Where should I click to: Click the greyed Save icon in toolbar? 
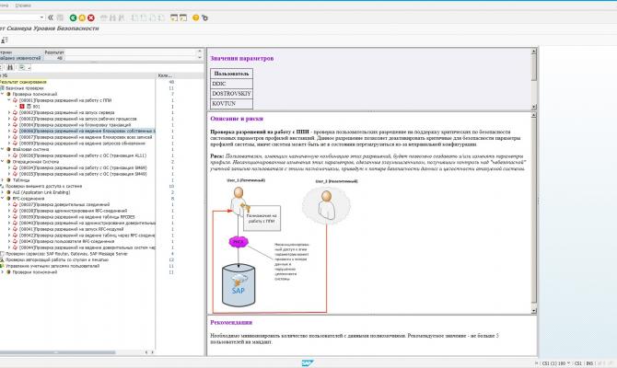[60, 17]
